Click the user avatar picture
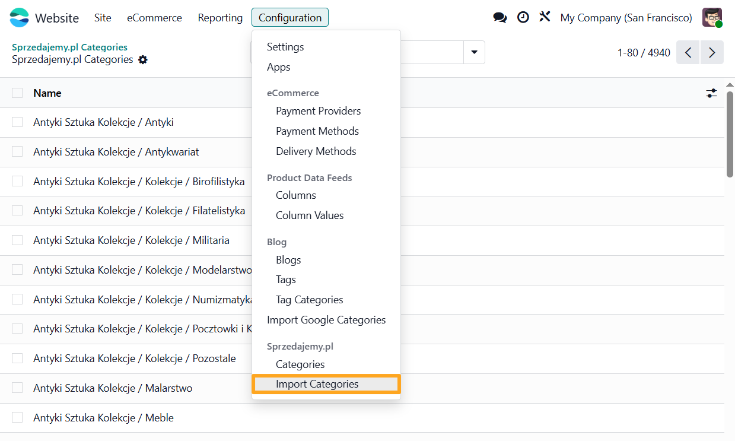735x441 pixels. tap(712, 18)
